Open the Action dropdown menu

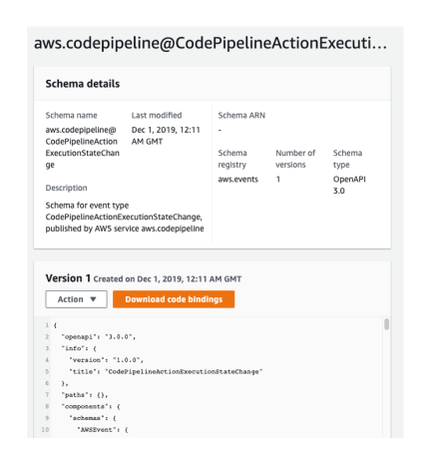click(x=76, y=299)
